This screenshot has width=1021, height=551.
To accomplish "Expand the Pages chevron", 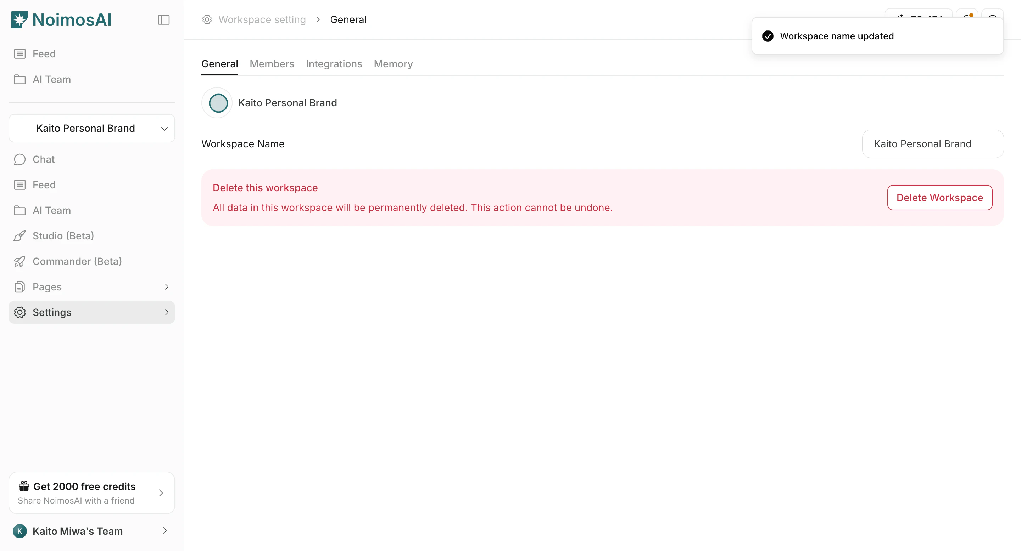I will pyautogui.click(x=167, y=286).
